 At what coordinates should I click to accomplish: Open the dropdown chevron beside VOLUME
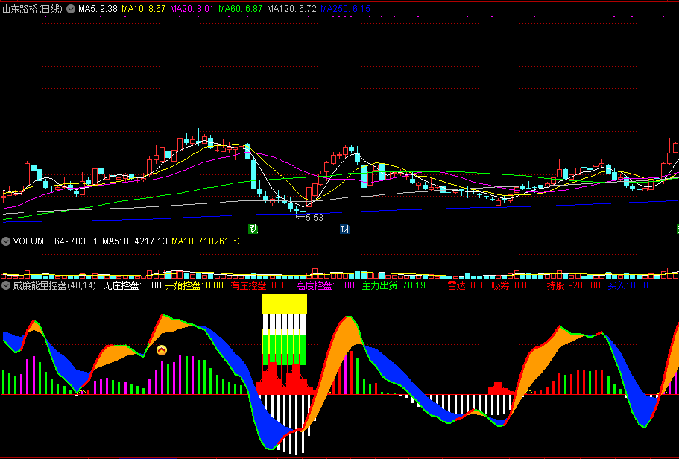(6, 241)
